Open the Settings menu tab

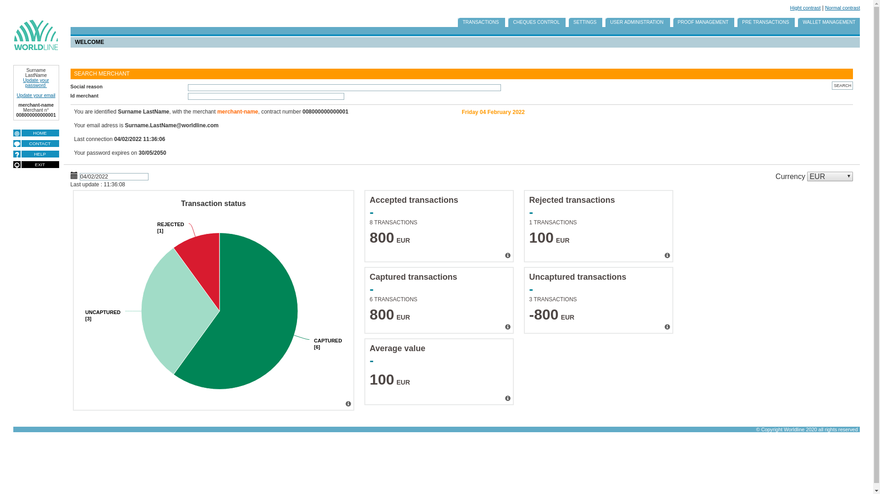coord(585,22)
